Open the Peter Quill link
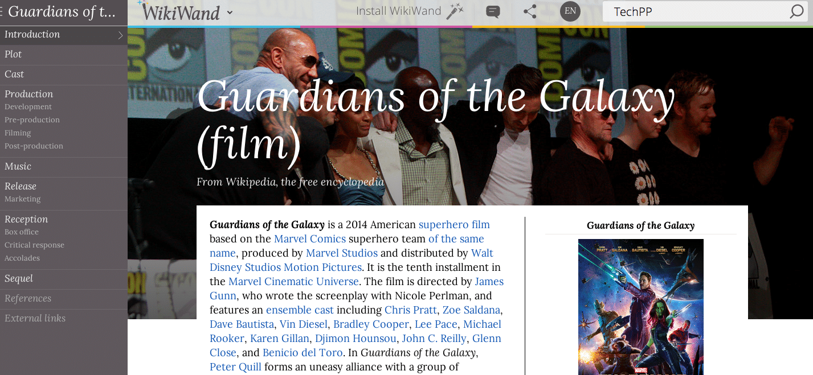The width and height of the screenshot is (813, 375). click(235, 366)
